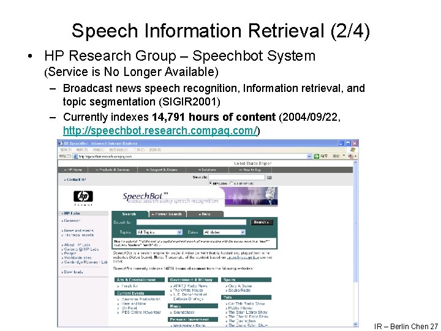Click the SpeechBot banner image with the microphone
441x331 pixels.
coord(251,196)
